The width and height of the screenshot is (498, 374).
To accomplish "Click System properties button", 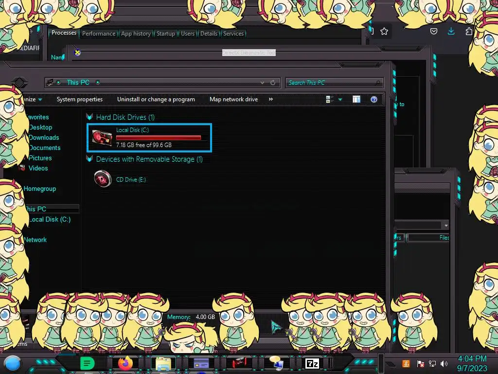I will pyautogui.click(x=80, y=99).
